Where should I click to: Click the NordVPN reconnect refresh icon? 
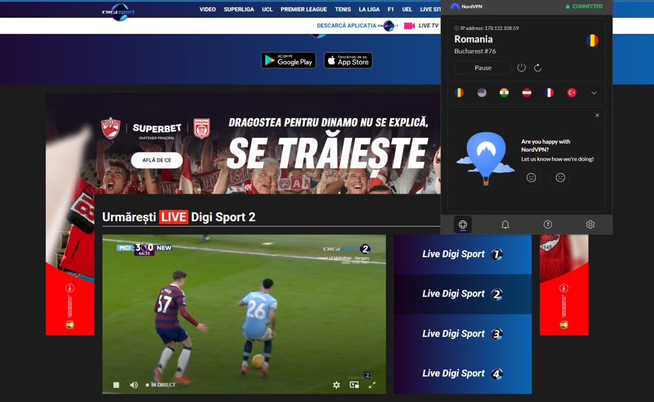click(538, 68)
